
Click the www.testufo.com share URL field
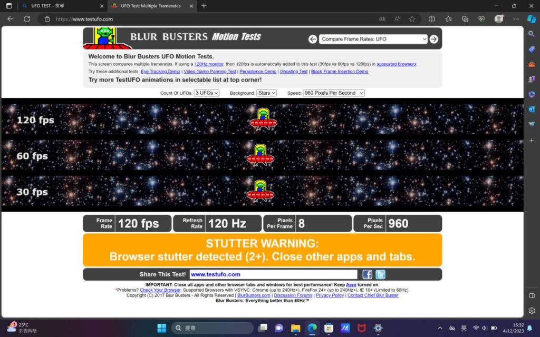(x=273, y=274)
